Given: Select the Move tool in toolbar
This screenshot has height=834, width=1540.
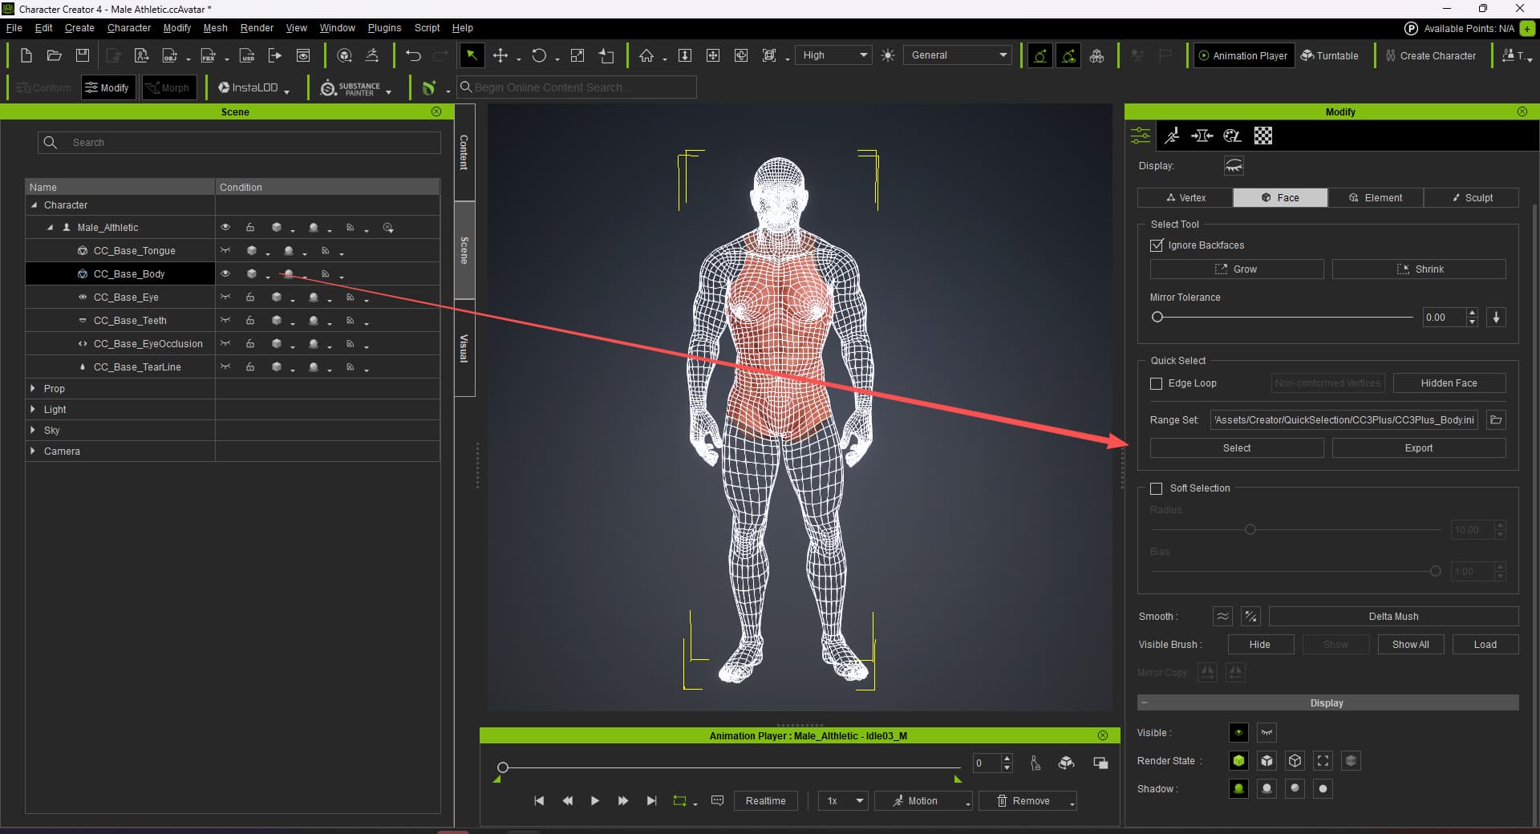Looking at the screenshot, I should point(500,55).
